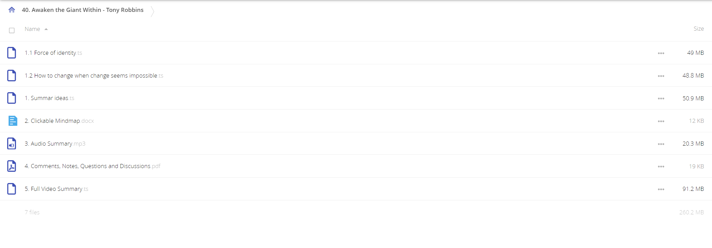This screenshot has width=712, height=248.
Task: Open three-dot menu for 1. Summar ideas
Action: pos(661,98)
